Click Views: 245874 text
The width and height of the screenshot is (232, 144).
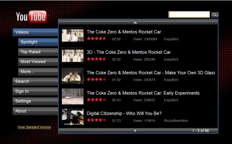coord(144,80)
